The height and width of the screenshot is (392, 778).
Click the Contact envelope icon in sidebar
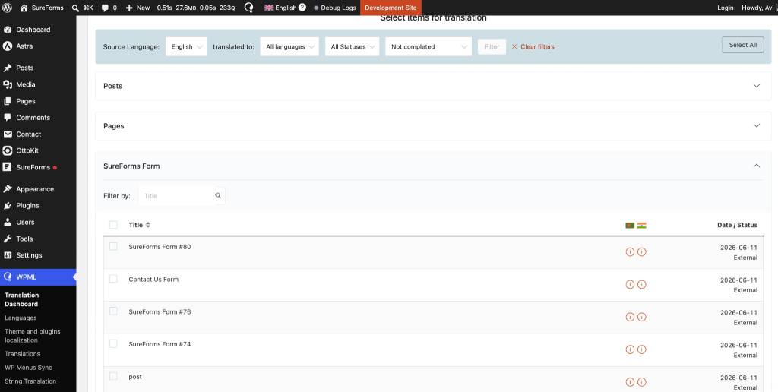pyautogui.click(x=8, y=134)
